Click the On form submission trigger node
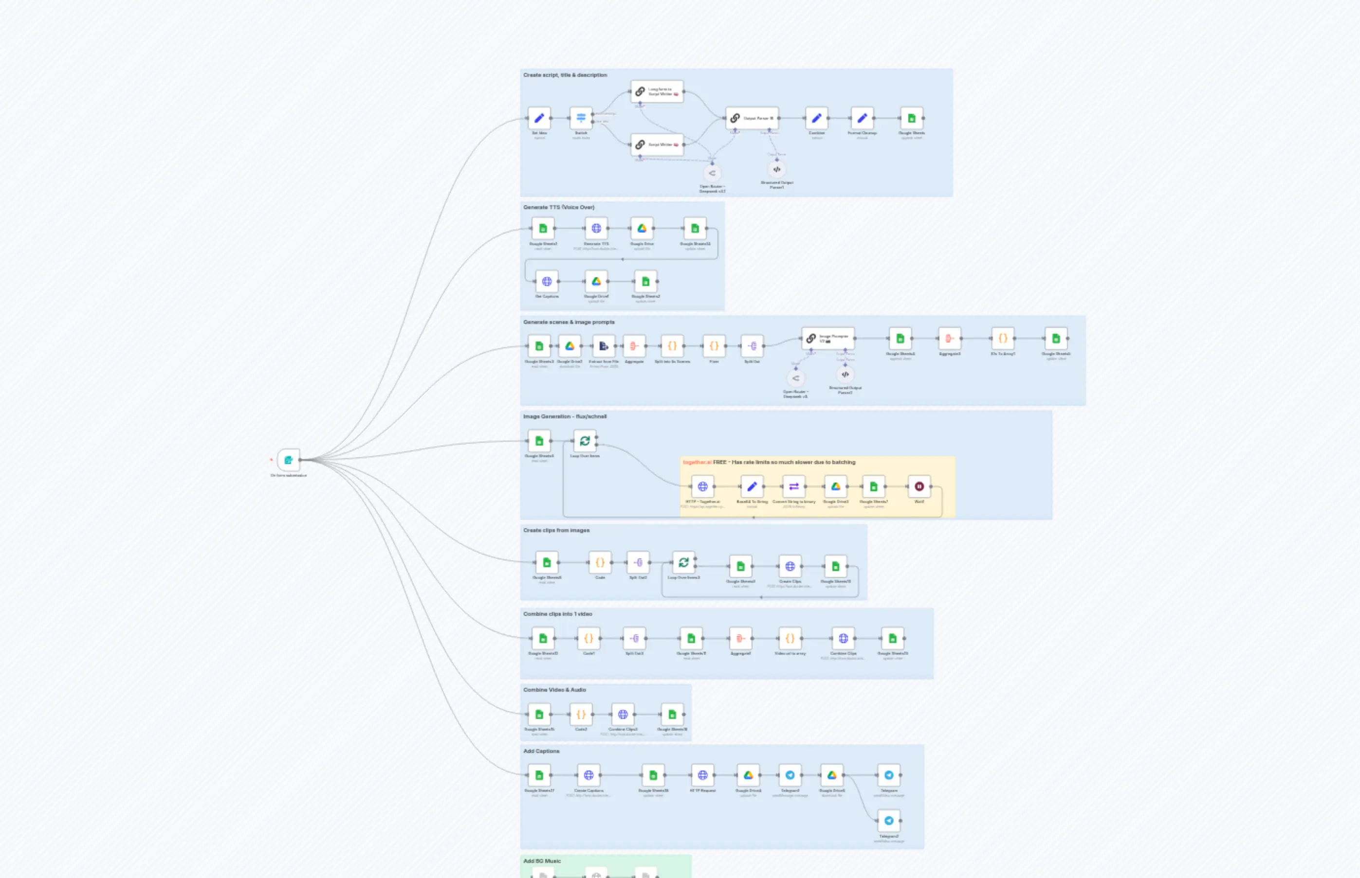Viewport: 1360px width, 878px height. tap(288, 460)
